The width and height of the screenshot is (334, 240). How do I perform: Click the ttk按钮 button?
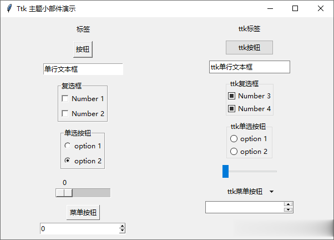(249, 47)
